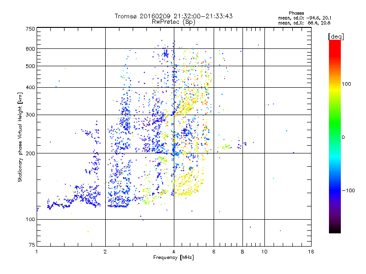This screenshot has width=366, height=274.
Task: Click the 'RwPretec (8p)' subtitle
Action: click(x=173, y=22)
